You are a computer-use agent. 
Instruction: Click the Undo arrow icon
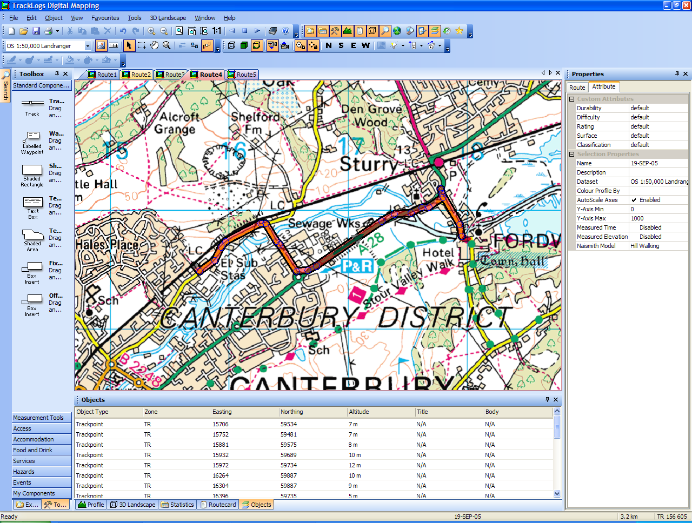point(123,31)
